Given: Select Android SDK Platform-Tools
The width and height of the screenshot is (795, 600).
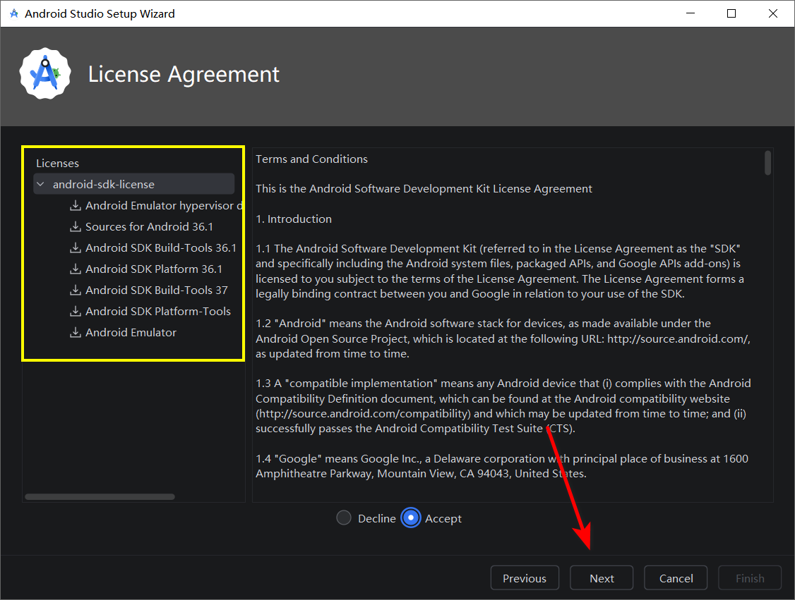Looking at the screenshot, I should [157, 312].
